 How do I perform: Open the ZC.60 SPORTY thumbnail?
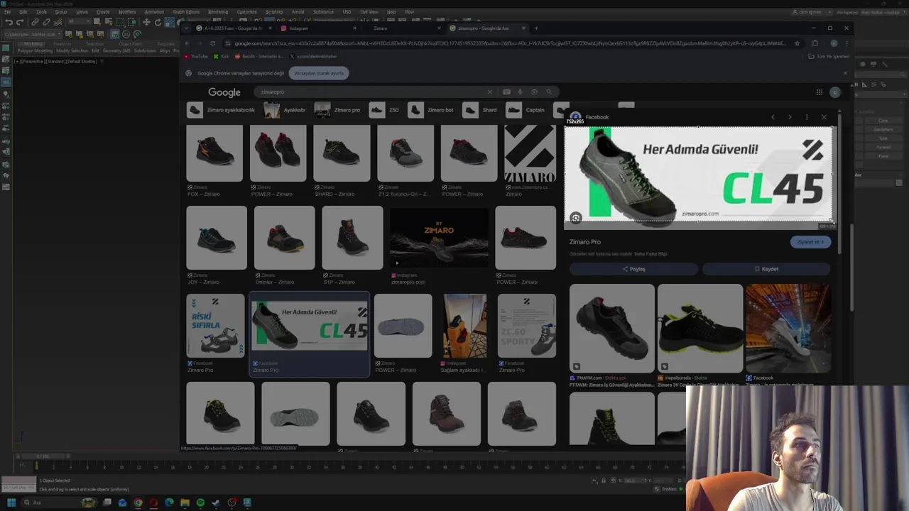coord(527,326)
